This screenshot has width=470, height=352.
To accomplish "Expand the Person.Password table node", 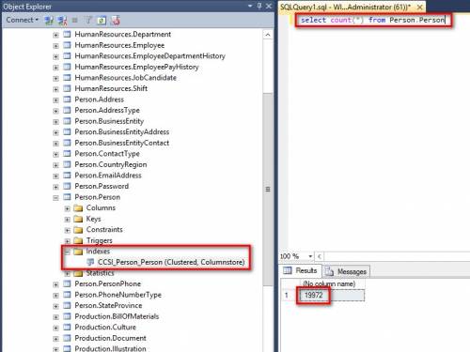I will point(55,187).
